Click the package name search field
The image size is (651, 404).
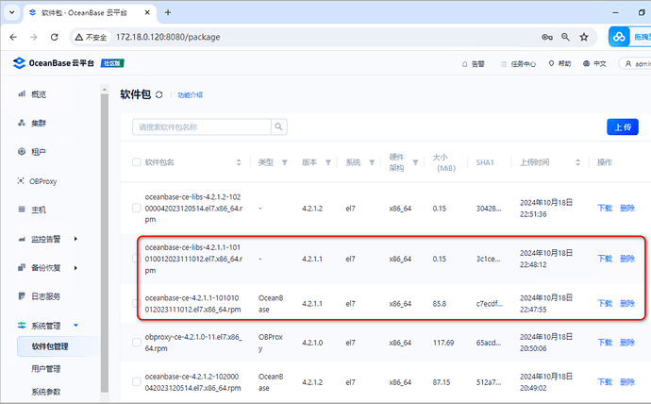coord(202,127)
